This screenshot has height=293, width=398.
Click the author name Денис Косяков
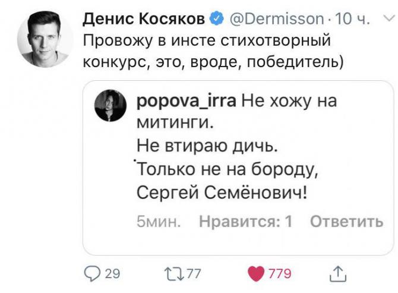click(x=144, y=20)
